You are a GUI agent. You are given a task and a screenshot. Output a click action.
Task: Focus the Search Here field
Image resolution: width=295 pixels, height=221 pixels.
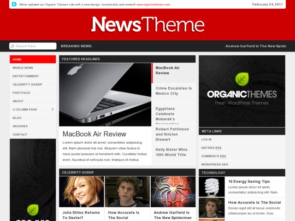[33, 46]
